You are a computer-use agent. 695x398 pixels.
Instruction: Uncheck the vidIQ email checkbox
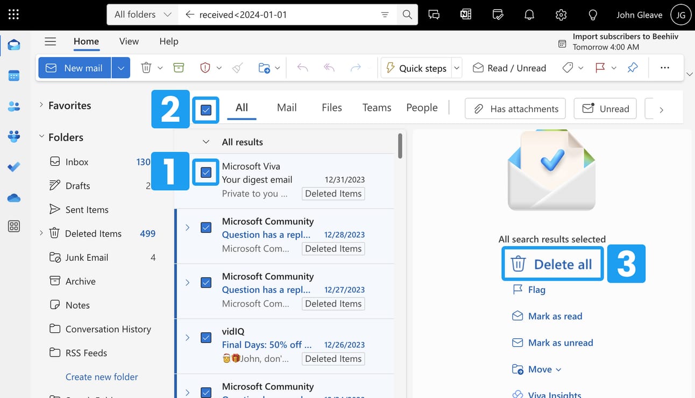coord(206,338)
